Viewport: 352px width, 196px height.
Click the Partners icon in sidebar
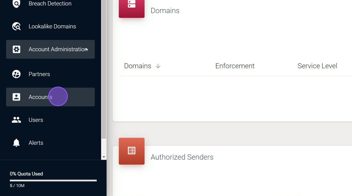click(x=16, y=74)
